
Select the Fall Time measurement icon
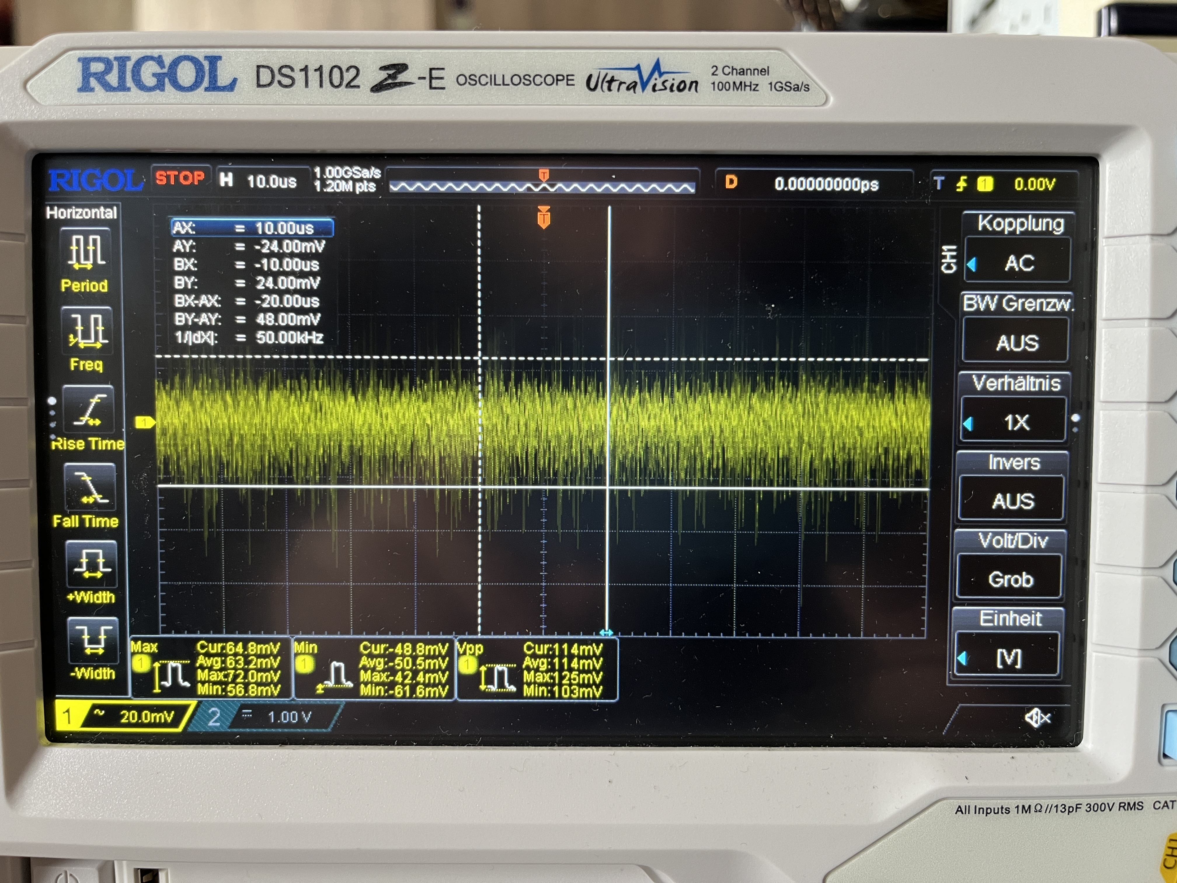pos(89,487)
